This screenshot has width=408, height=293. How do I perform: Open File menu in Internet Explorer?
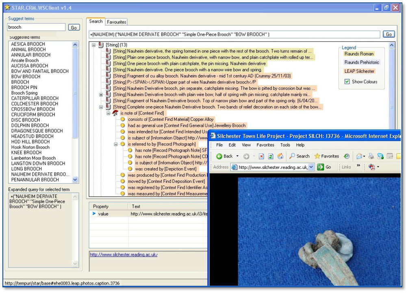(x=219, y=145)
